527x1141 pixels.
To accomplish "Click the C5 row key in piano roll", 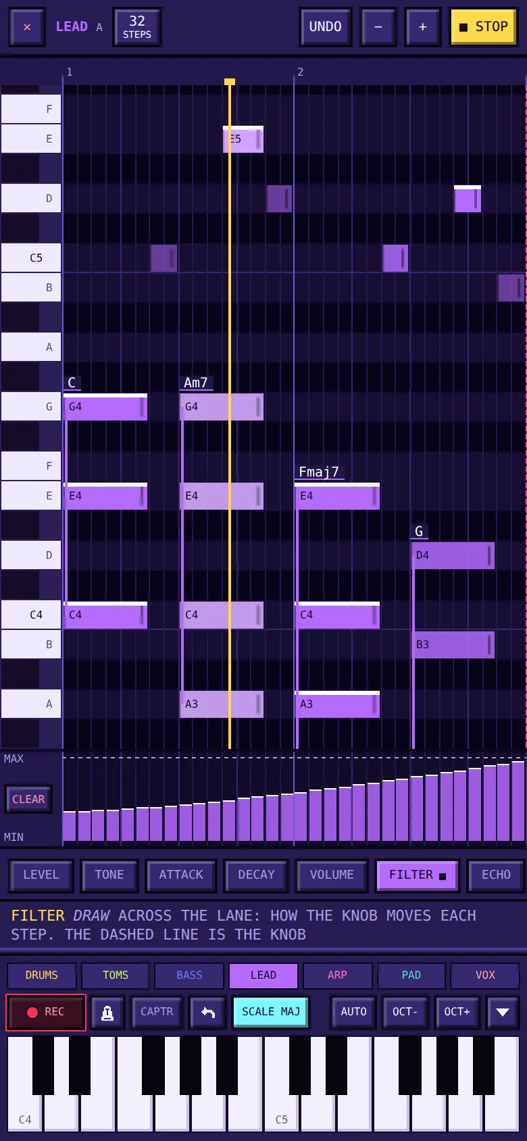I will [x=31, y=258].
